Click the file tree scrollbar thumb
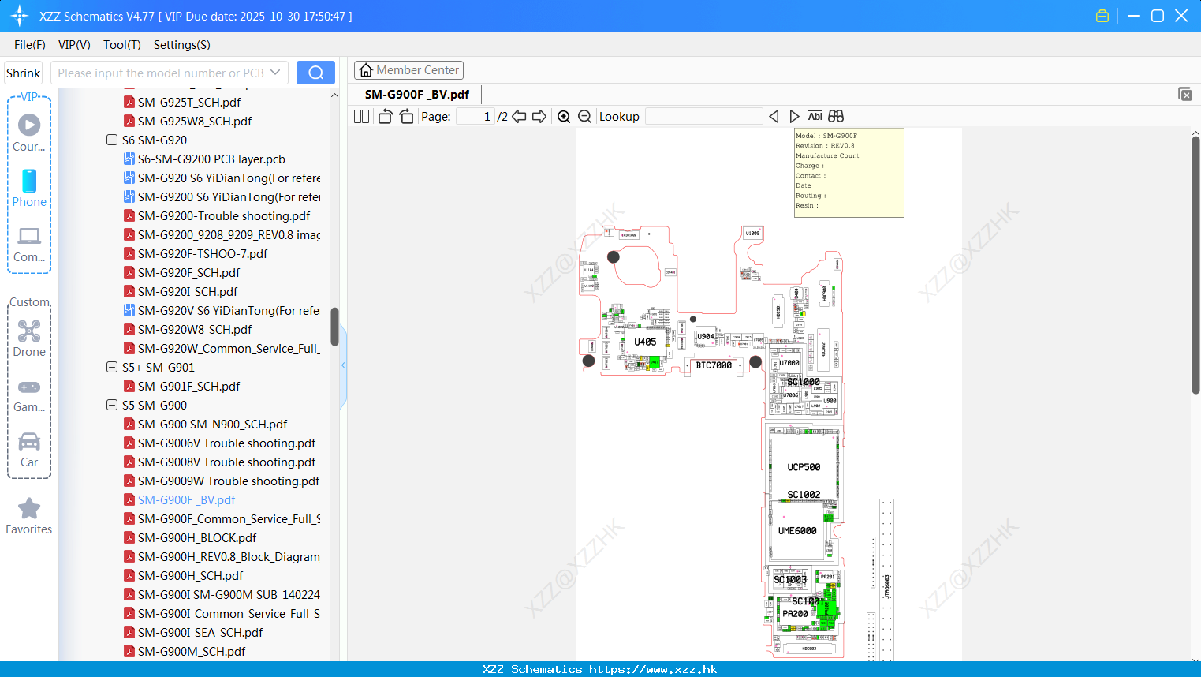The width and height of the screenshot is (1201, 677). click(x=334, y=327)
